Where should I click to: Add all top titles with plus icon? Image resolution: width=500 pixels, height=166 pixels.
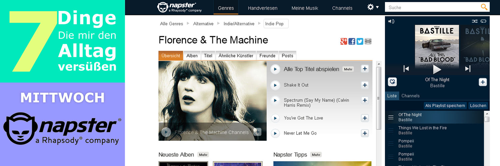tap(365, 69)
